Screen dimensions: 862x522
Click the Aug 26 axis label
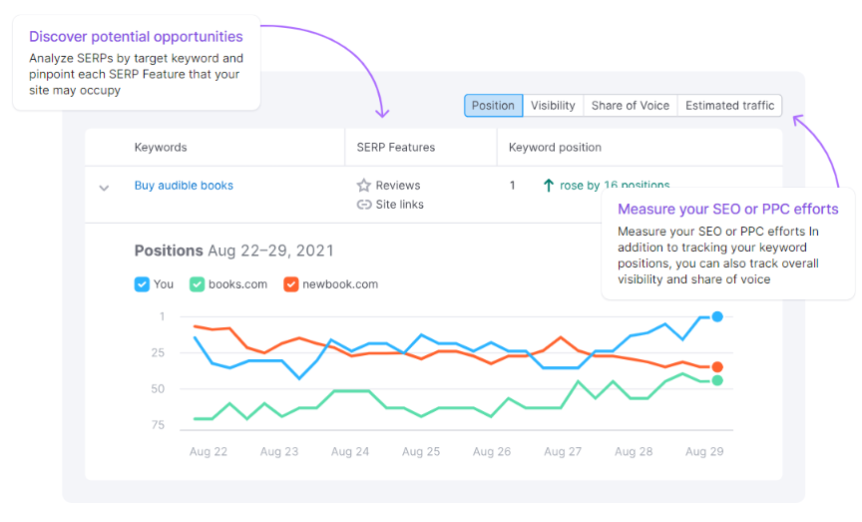click(492, 451)
